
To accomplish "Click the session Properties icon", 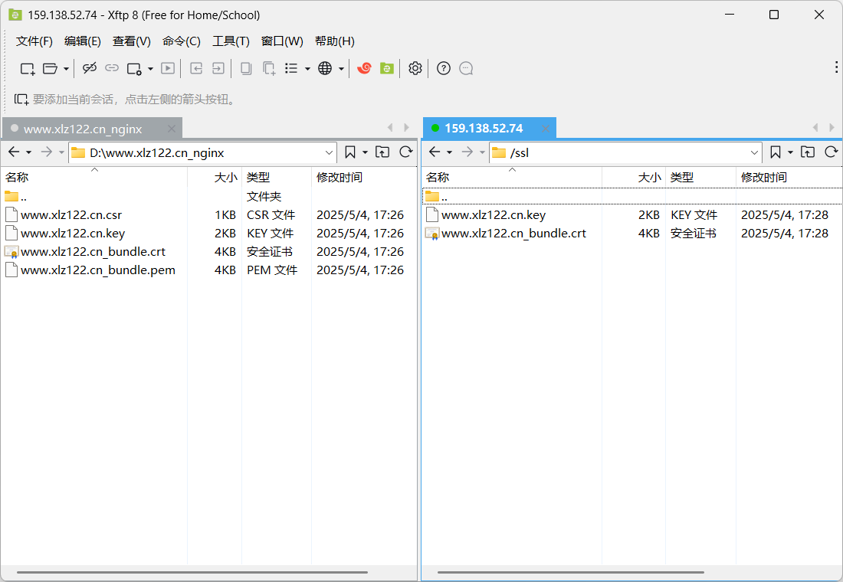I will [134, 68].
